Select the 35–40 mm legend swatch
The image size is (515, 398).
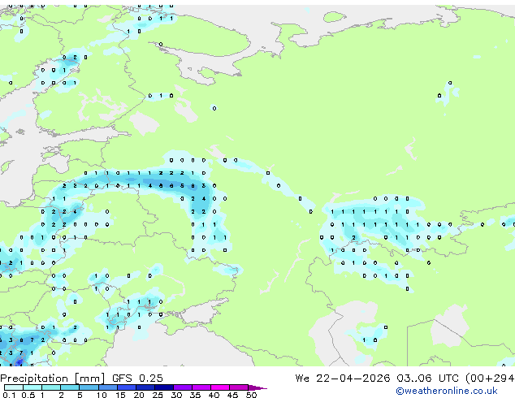coord(201,387)
